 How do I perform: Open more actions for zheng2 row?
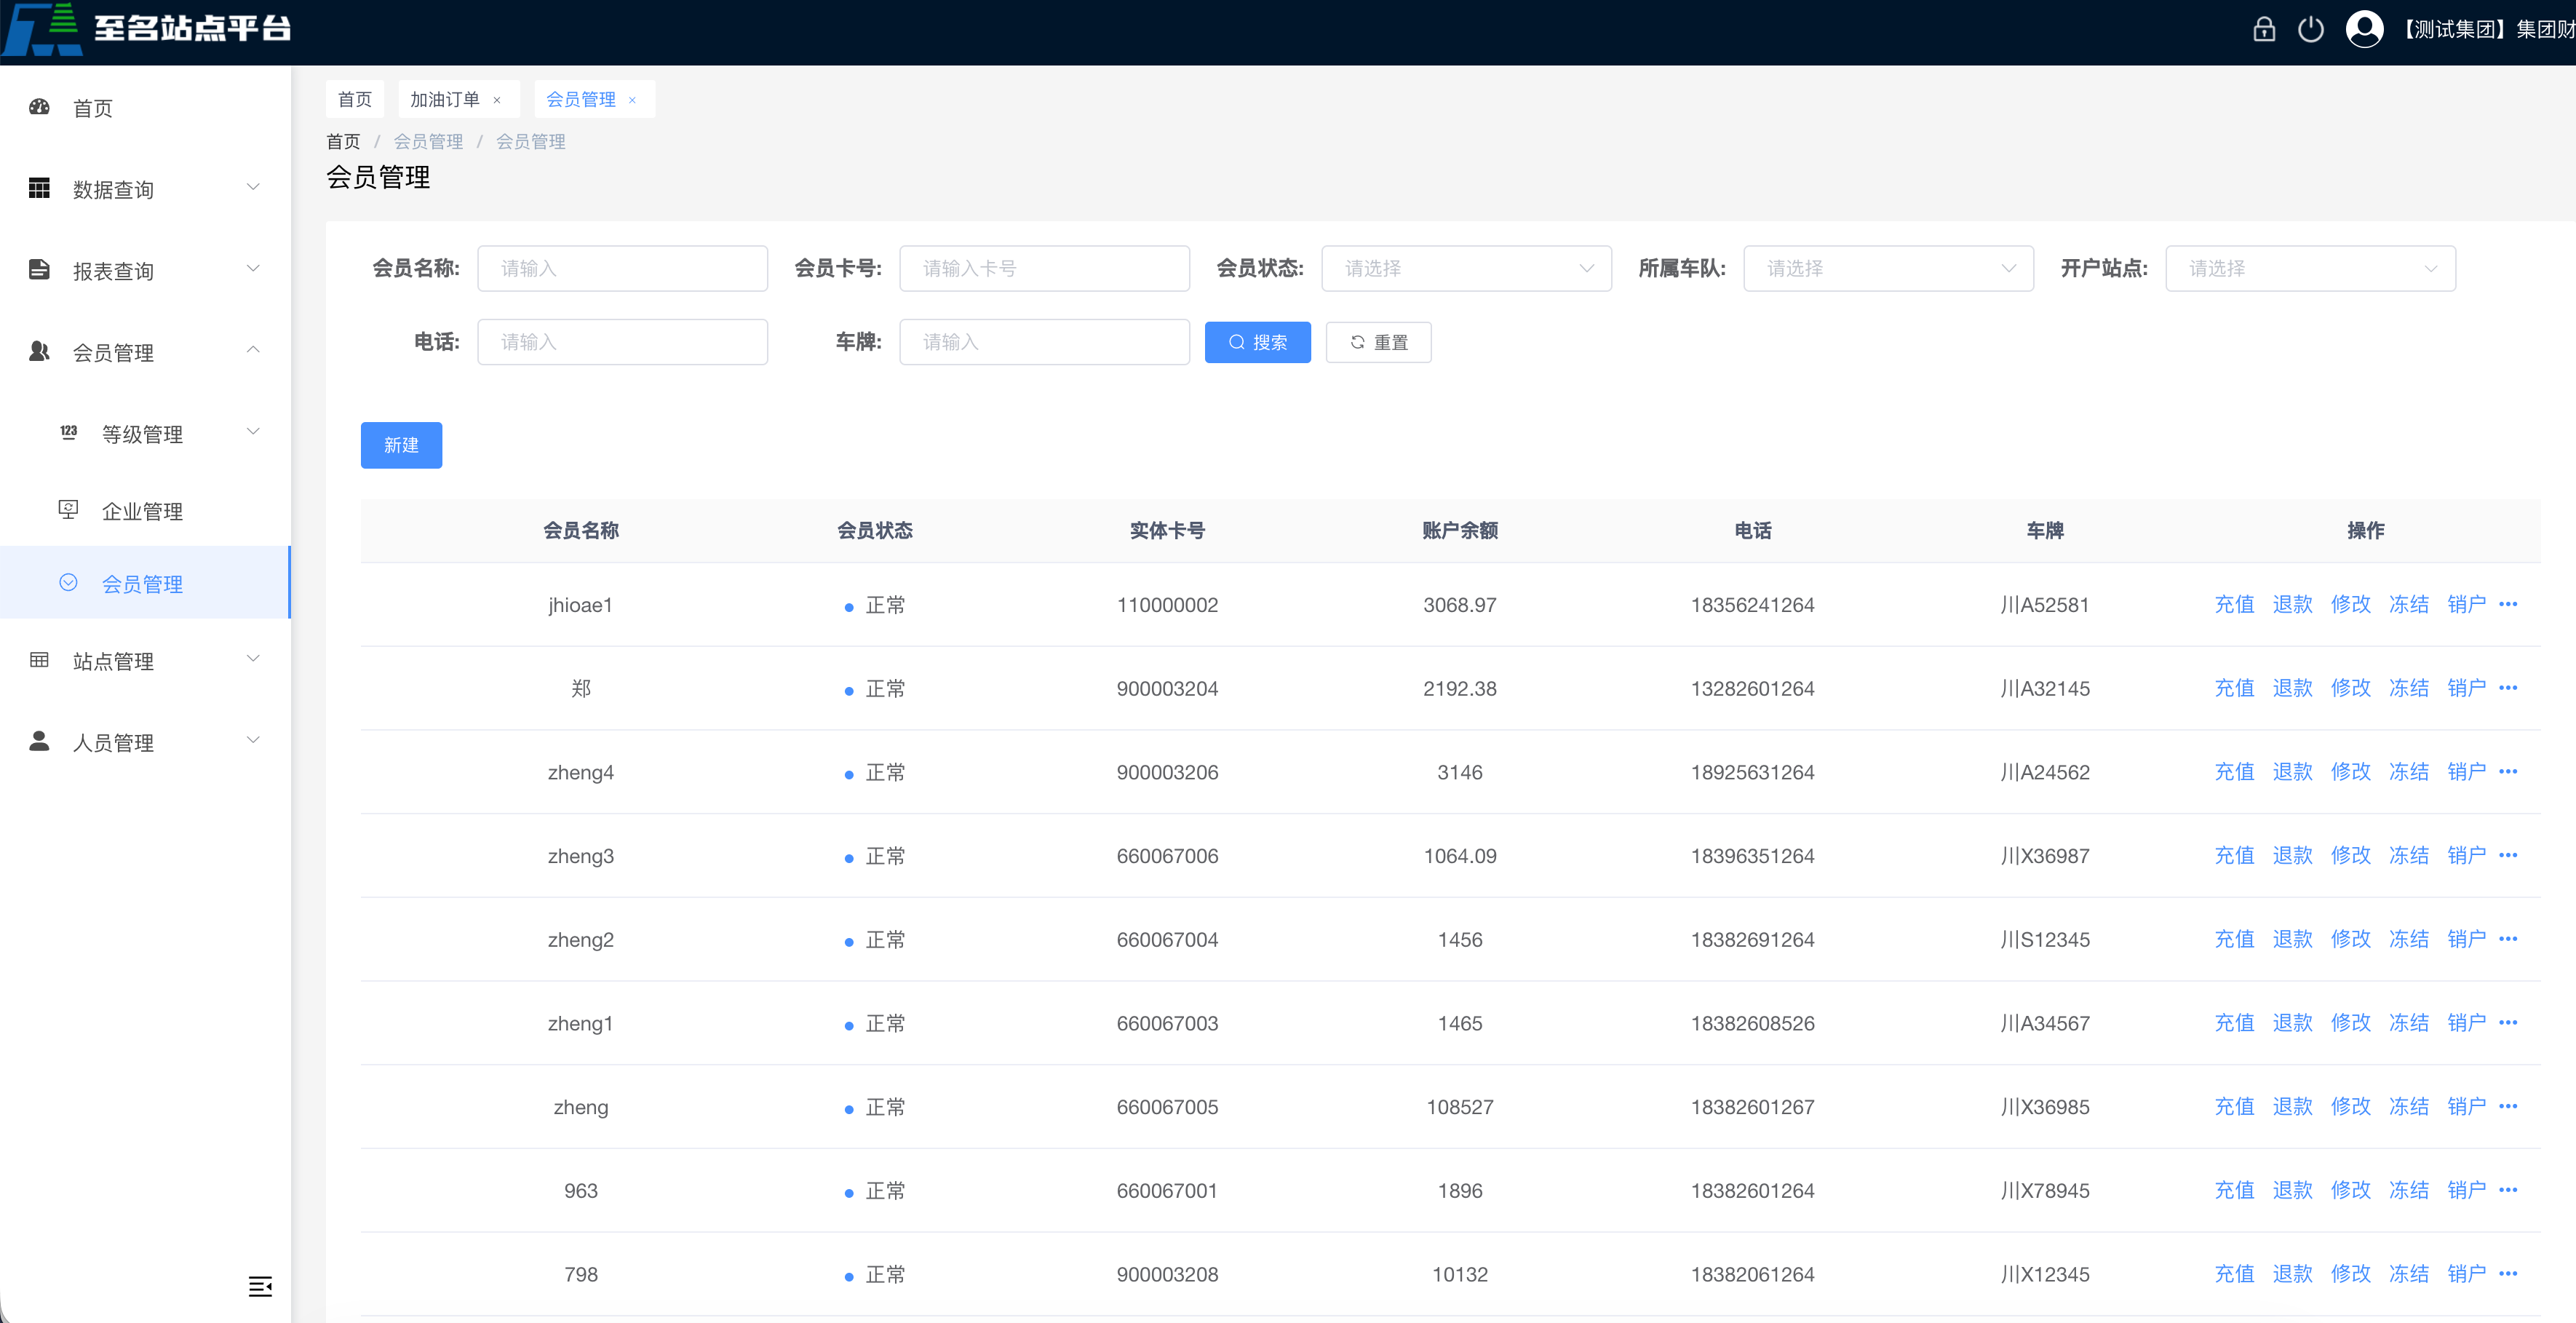click(2508, 939)
